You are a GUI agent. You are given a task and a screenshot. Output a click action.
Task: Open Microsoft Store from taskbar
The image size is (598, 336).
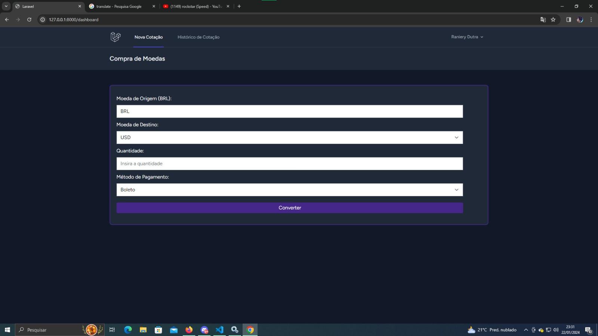point(158,330)
